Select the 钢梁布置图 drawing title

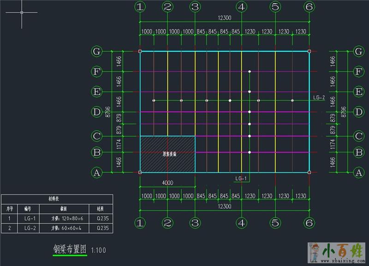pyautogui.click(x=70, y=249)
